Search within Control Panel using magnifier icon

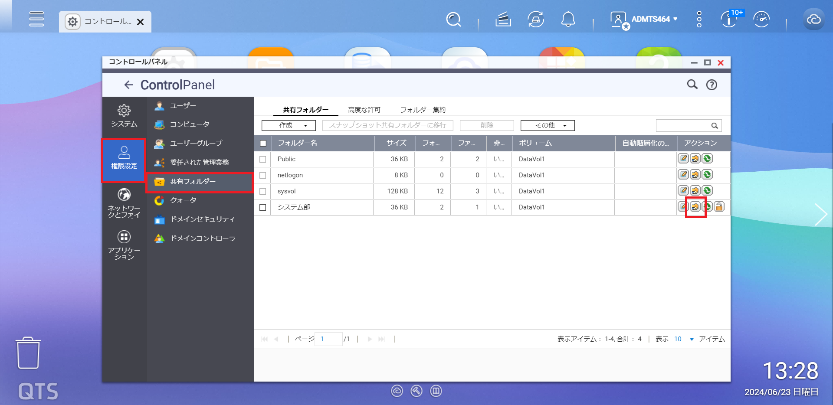tap(692, 85)
